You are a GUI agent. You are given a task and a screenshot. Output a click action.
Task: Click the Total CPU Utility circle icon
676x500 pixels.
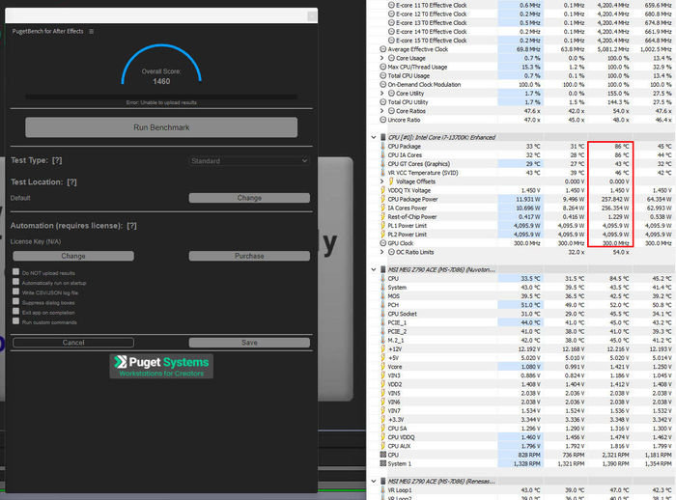pos(382,102)
